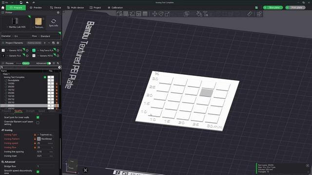Select the Rotate tool
312x175 pixels.
[161, 14]
